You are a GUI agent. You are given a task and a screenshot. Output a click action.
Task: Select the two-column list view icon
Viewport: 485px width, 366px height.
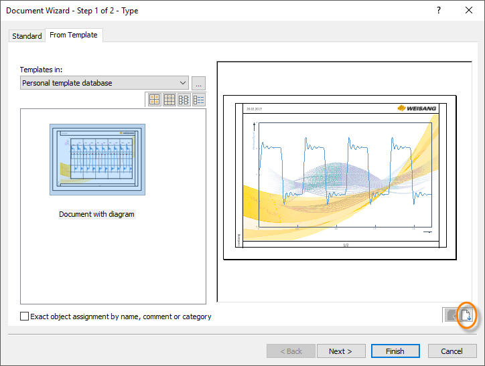point(184,100)
